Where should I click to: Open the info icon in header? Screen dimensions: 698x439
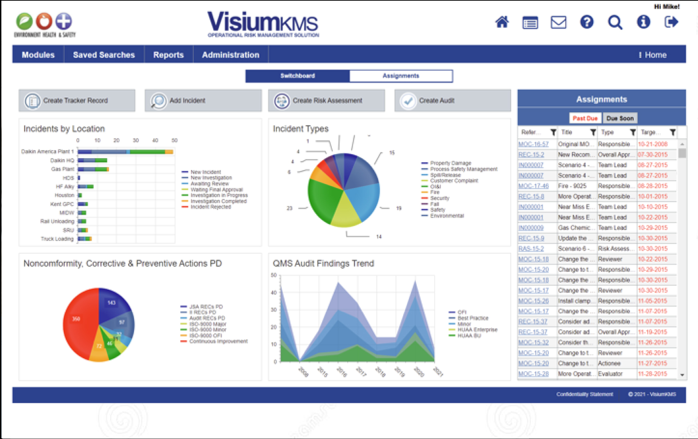(x=643, y=22)
